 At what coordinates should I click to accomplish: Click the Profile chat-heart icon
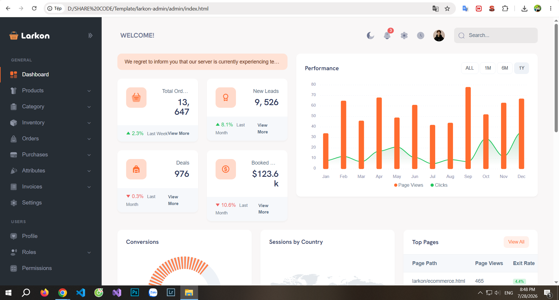click(x=13, y=236)
